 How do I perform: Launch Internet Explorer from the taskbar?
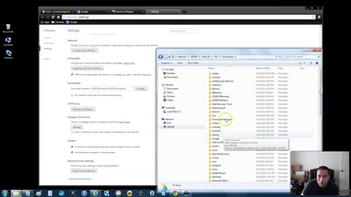click(x=95, y=193)
